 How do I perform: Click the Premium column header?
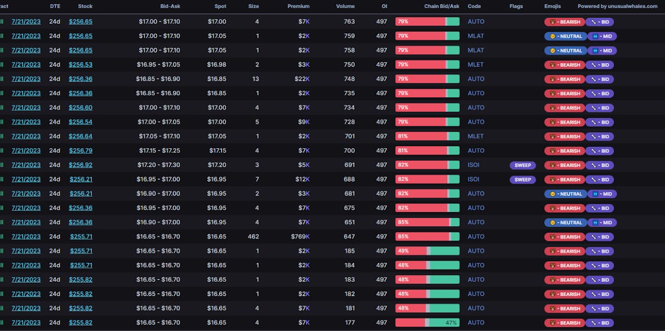pos(298,6)
